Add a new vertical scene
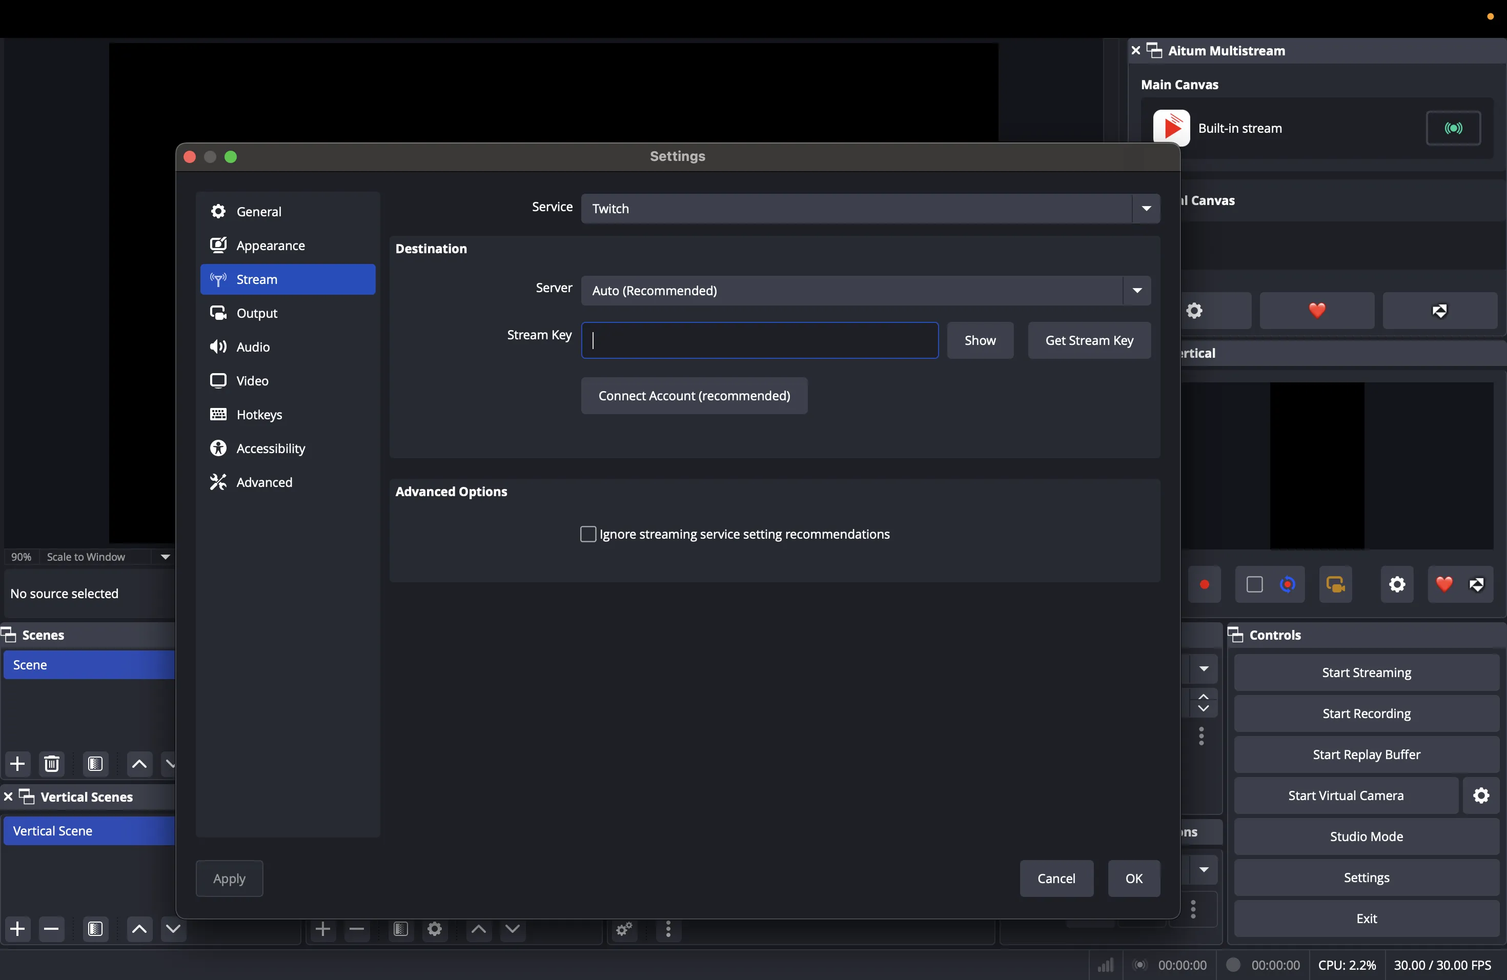Screen dimensions: 1507x980 coord(18,929)
